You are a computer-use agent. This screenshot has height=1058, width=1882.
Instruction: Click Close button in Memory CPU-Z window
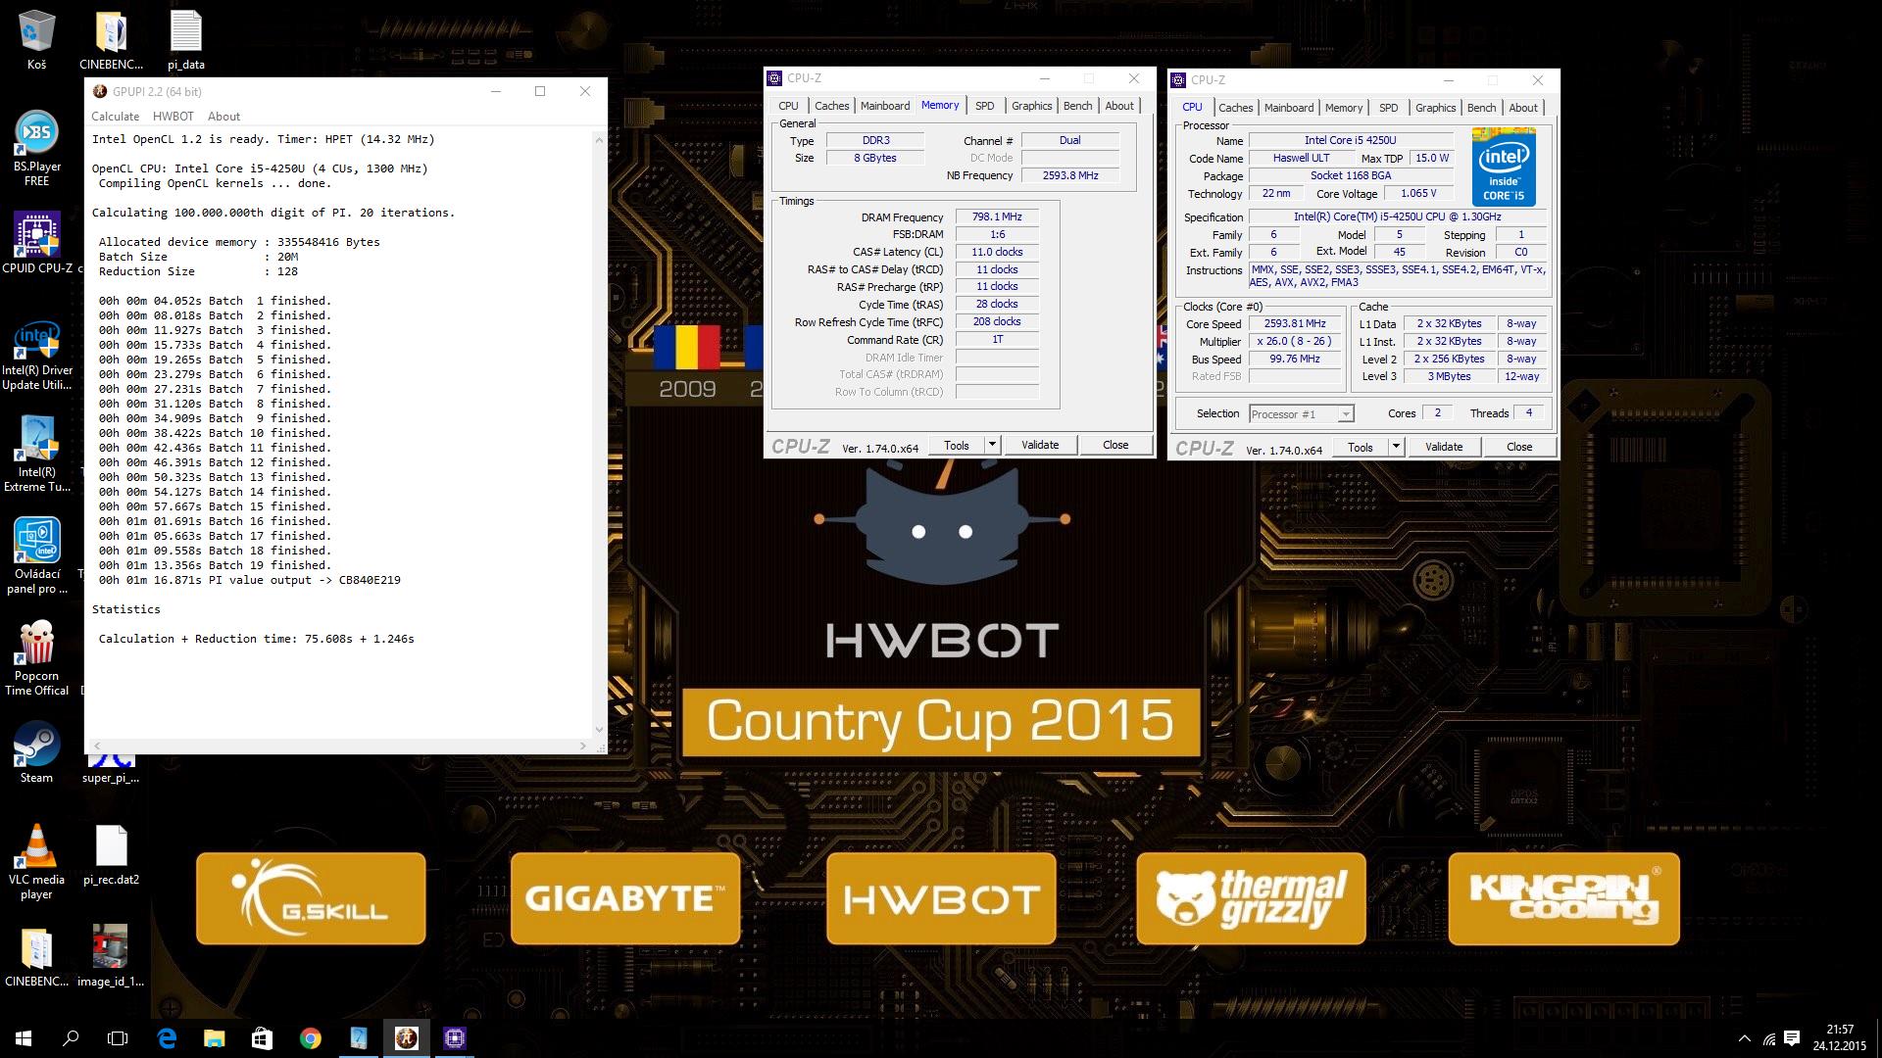(1115, 445)
